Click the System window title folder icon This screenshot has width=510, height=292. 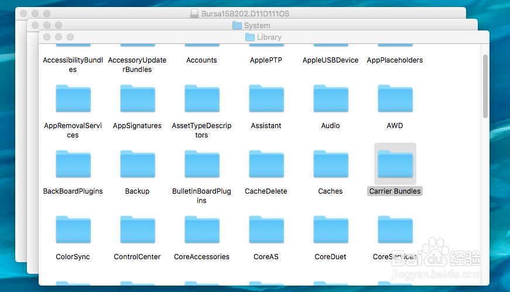point(237,25)
